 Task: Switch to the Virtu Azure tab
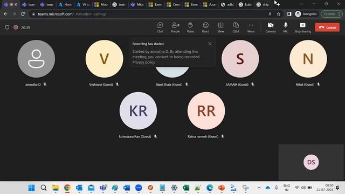coord(83,4)
